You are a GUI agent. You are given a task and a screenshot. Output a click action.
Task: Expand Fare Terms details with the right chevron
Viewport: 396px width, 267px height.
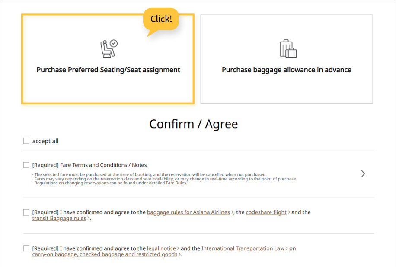[x=363, y=174]
